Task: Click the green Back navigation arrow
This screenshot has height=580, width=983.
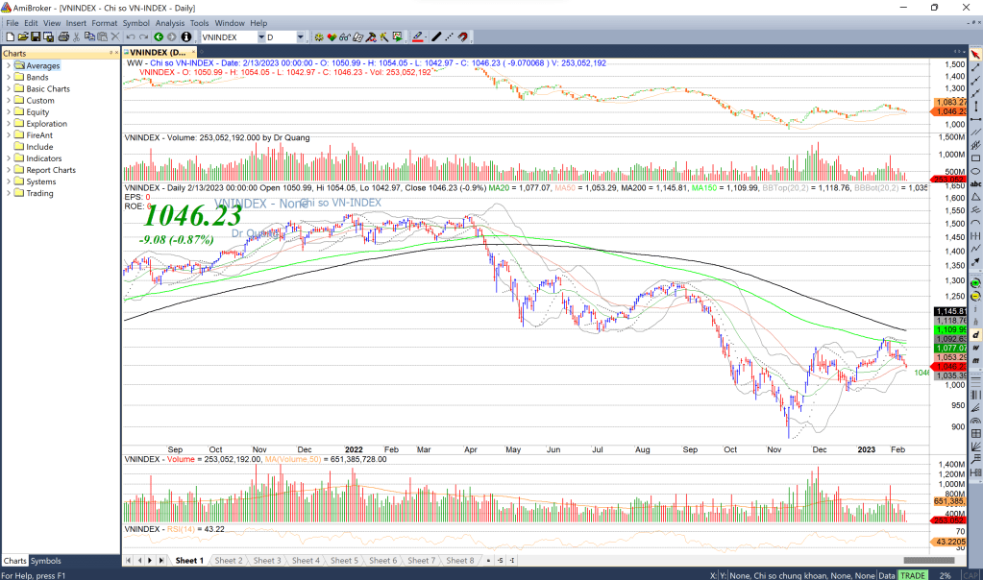Action: [159, 36]
